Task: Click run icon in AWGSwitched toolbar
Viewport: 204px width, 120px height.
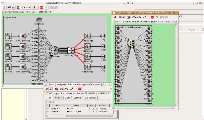Action: click(24, 8)
